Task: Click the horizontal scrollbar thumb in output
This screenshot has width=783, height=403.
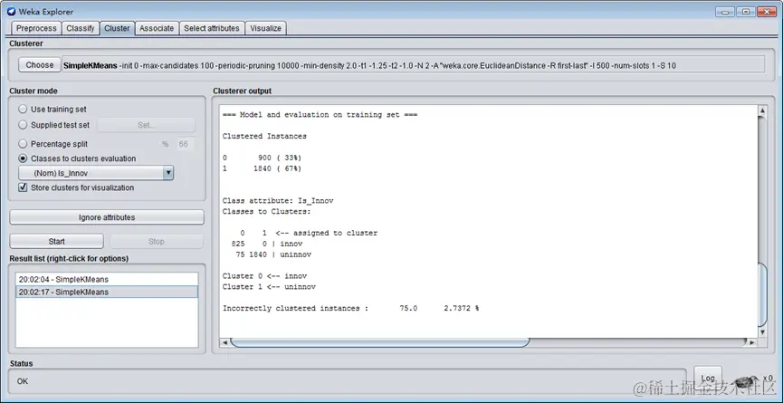Action: tap(379, 342)
